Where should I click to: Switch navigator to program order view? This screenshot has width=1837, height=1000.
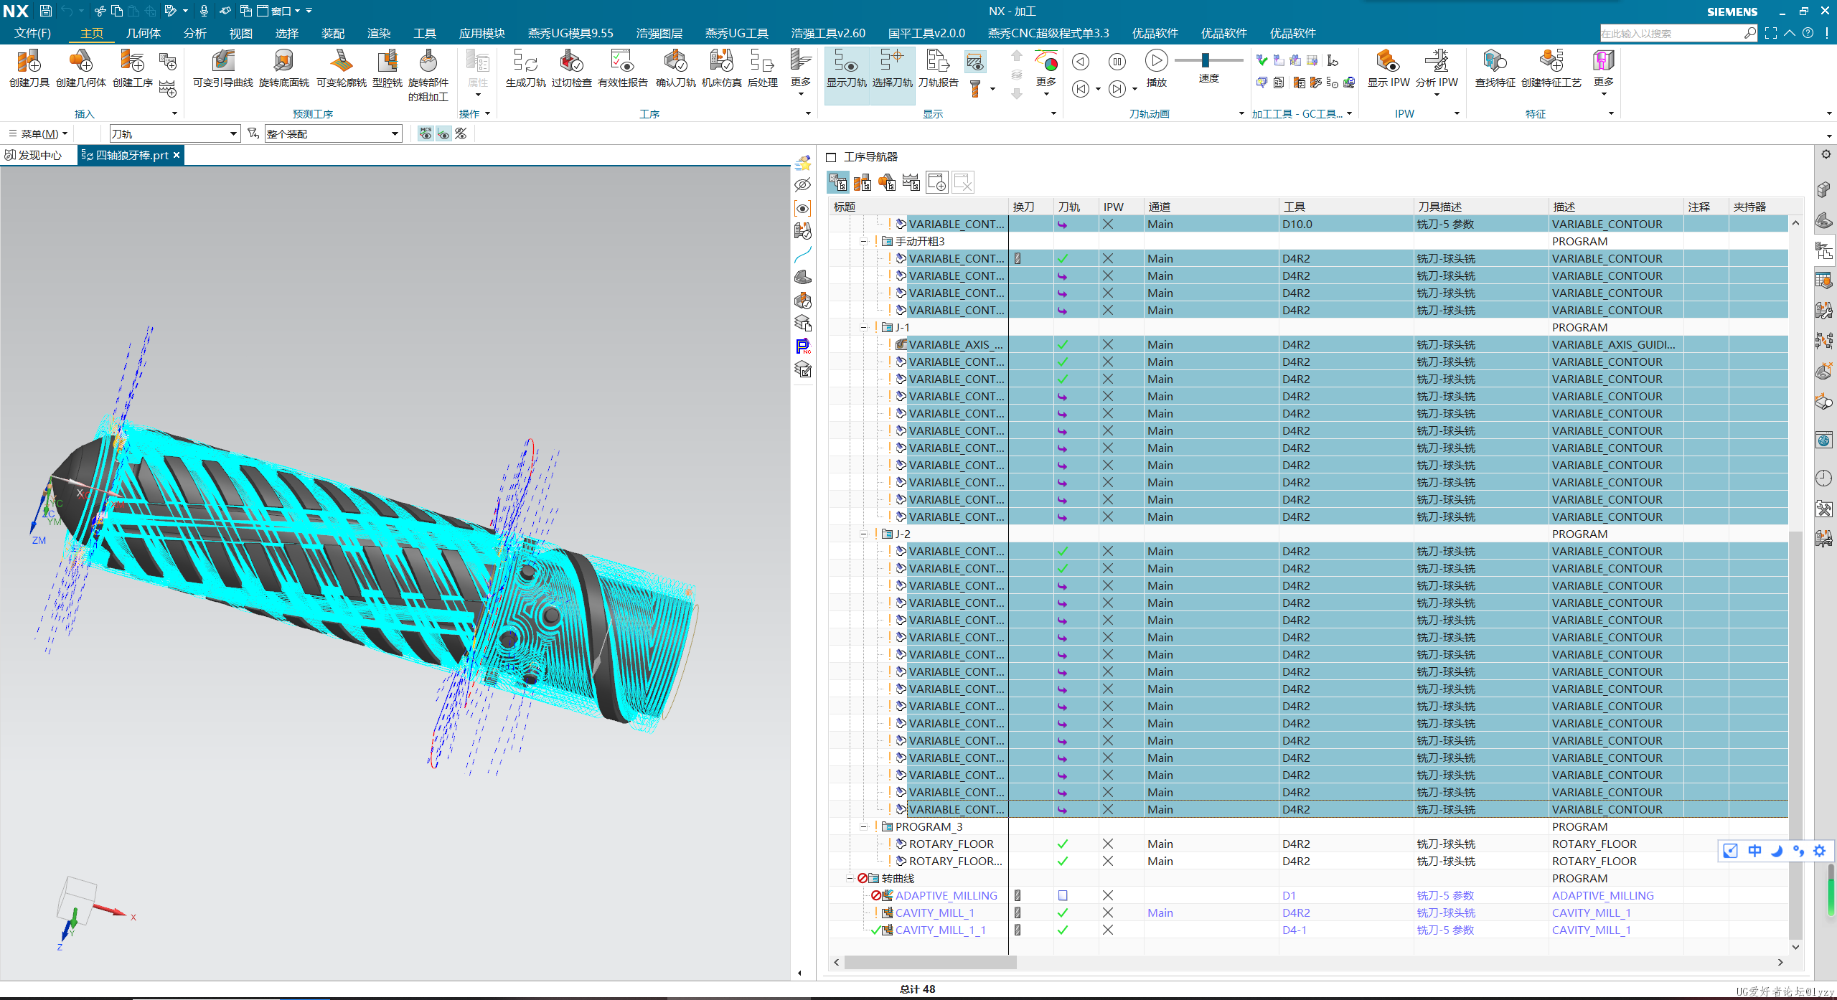pyautogui.click(x=838, y=182)
